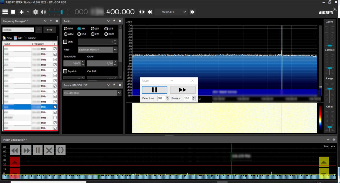Close the Pause dialog

[x=192, y=81]
